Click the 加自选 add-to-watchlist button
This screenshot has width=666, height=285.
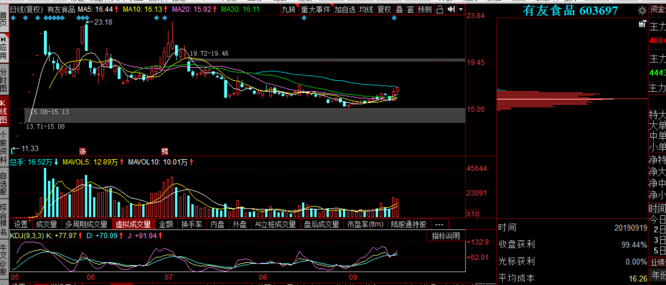[345, 10]
